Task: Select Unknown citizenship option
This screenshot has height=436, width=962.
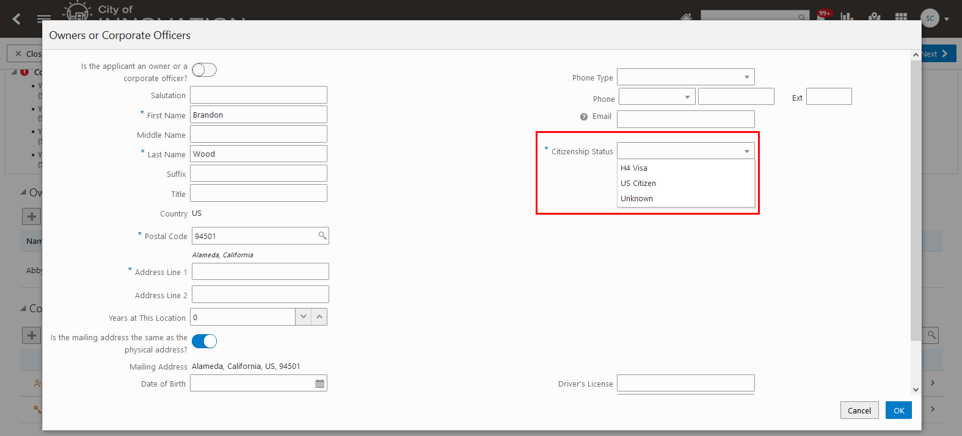Action: tap(686, 198)
